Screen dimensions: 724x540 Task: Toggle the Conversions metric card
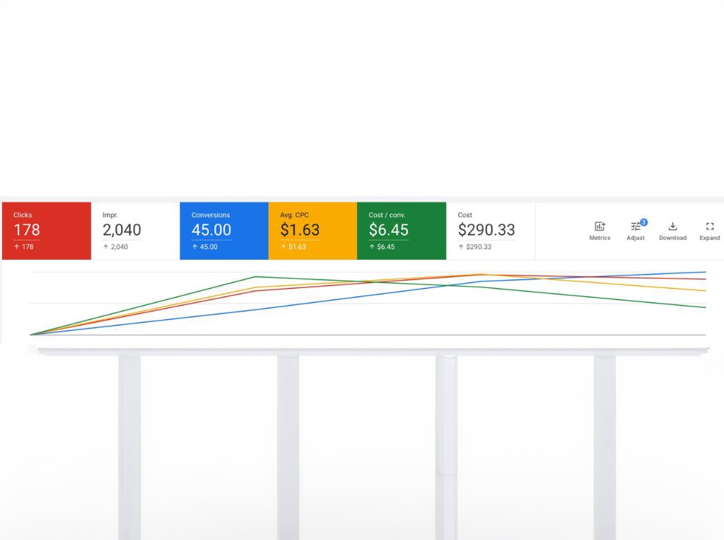tap(224, 230)
